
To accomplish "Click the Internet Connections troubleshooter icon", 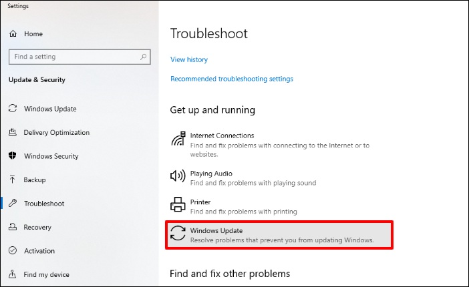I will click(x=178, y=140).
